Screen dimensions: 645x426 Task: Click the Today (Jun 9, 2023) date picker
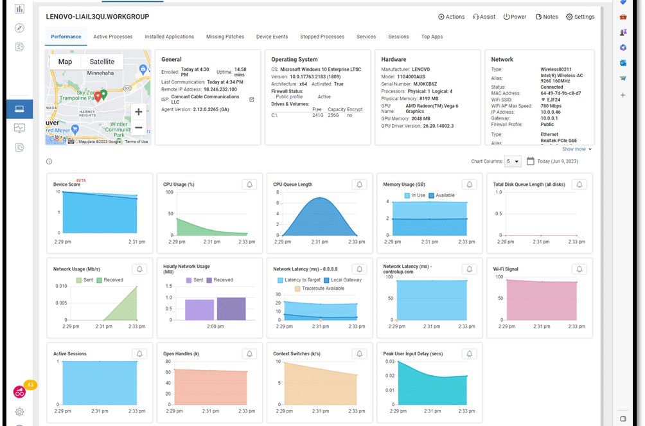(558, 161)
